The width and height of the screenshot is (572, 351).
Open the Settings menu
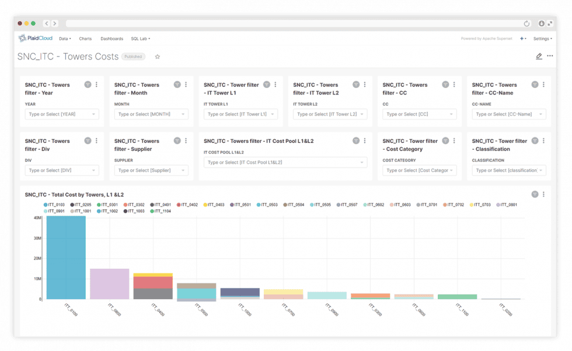click(542, 38)
